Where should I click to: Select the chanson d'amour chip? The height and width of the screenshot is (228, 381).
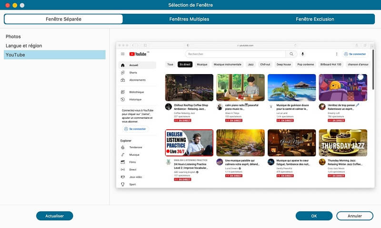tap(358, 65)
